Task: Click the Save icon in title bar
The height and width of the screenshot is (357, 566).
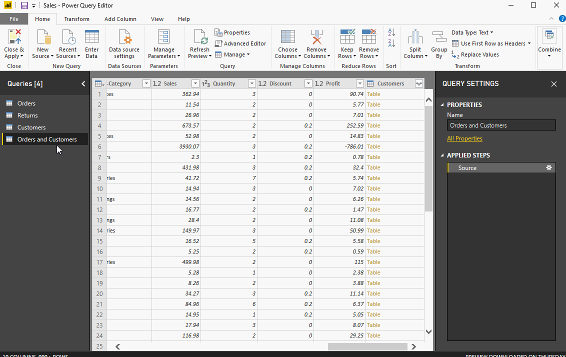Action: click(x=24, y=5)
